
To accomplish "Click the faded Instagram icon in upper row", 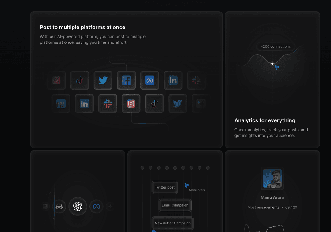I will (56, 80).
